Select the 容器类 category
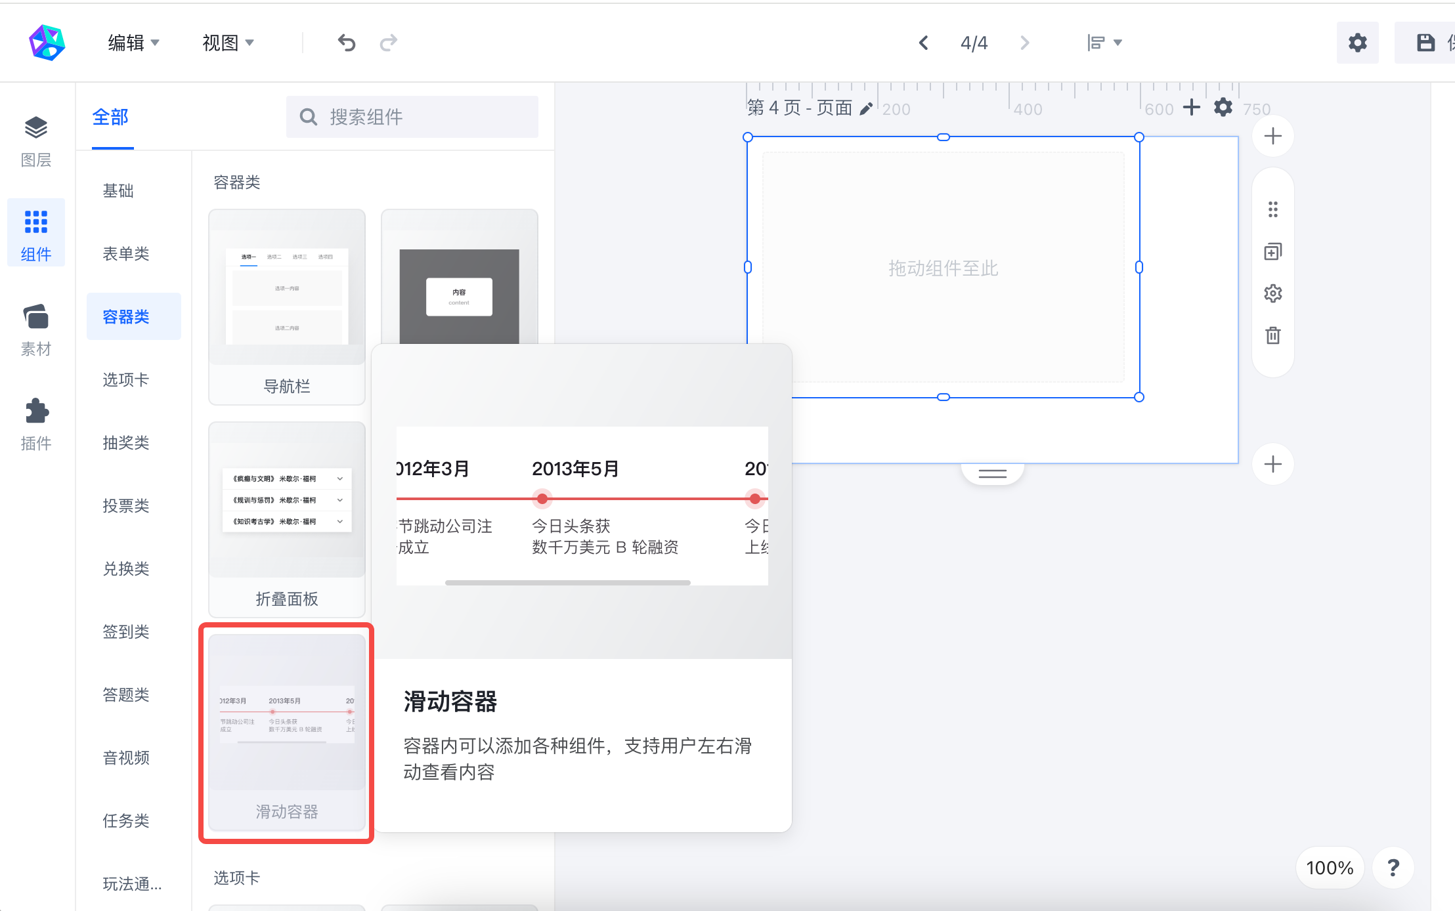This screenshot has width=1455, height=911. 133,316
